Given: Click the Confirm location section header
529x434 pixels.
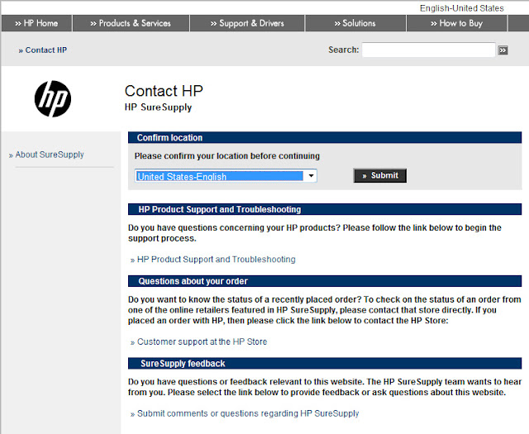Looking at the screenshot, I should tap(325, 138).
